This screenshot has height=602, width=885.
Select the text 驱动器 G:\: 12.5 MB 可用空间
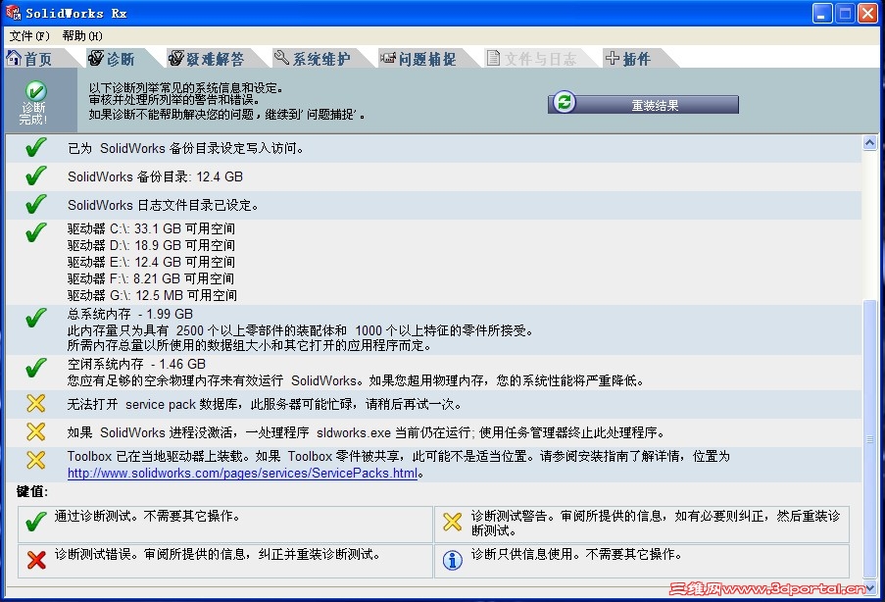coord(152,295)
